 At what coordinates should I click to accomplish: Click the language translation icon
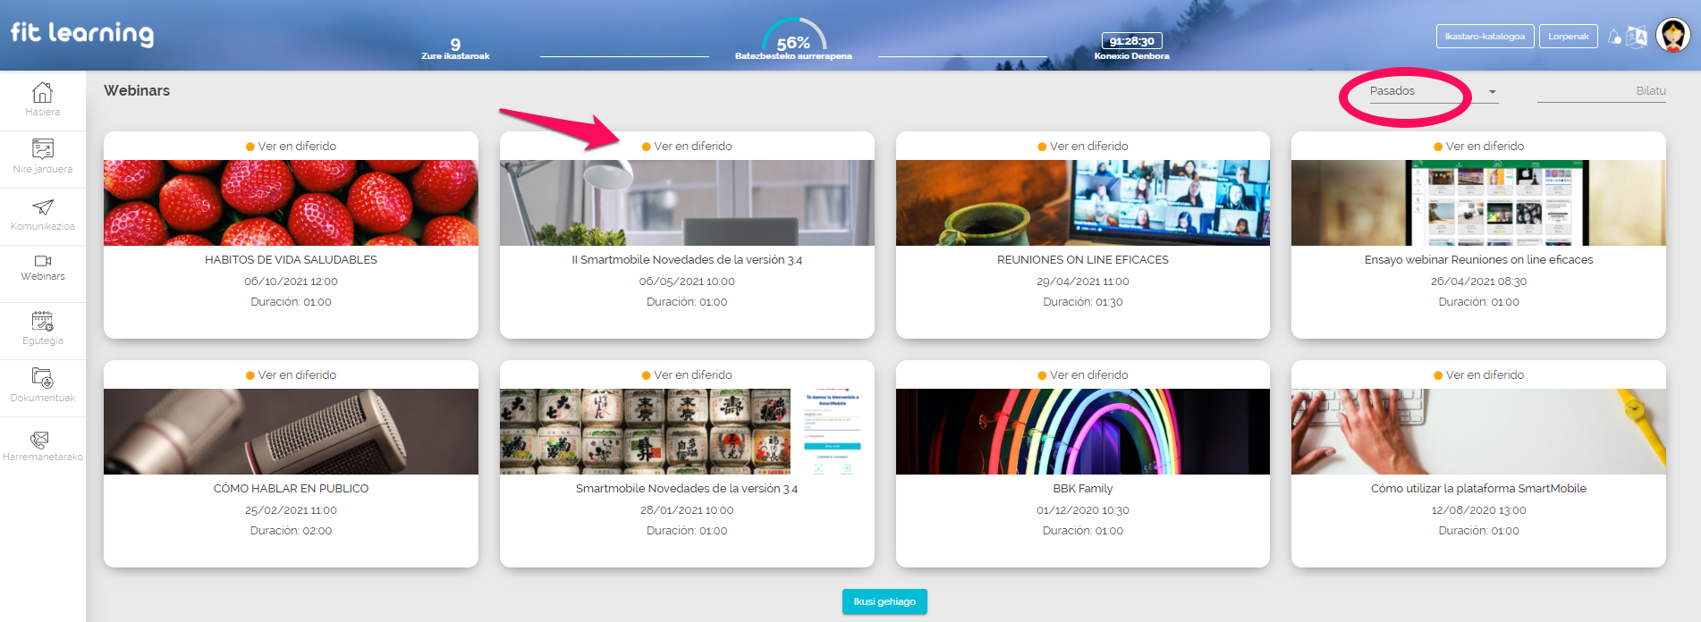pyautogui.click(x=1637, y=37)
